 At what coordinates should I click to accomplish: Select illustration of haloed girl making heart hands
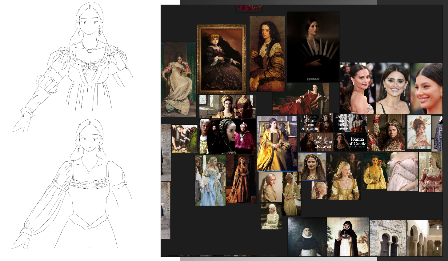(x=419, y=133)
